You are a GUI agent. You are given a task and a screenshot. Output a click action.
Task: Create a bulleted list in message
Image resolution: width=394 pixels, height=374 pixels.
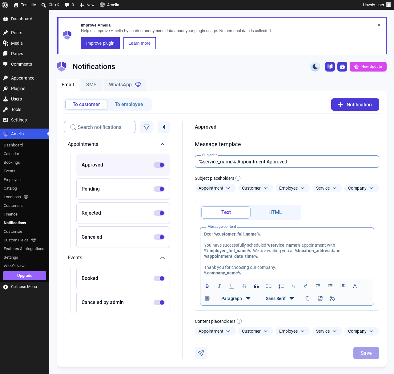pyautogui.click(x=269, y=286)
